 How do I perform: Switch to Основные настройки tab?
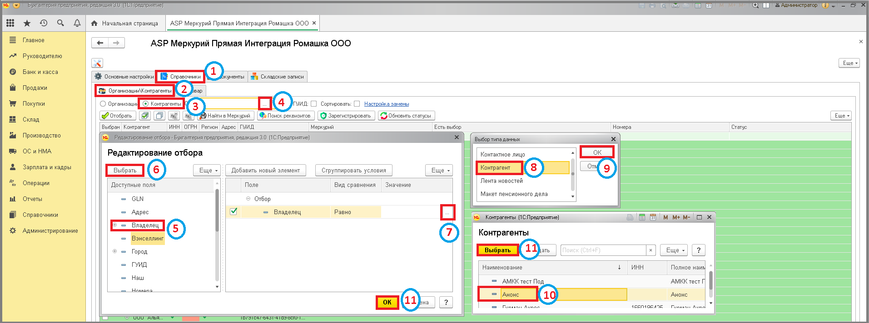[124, 77]
